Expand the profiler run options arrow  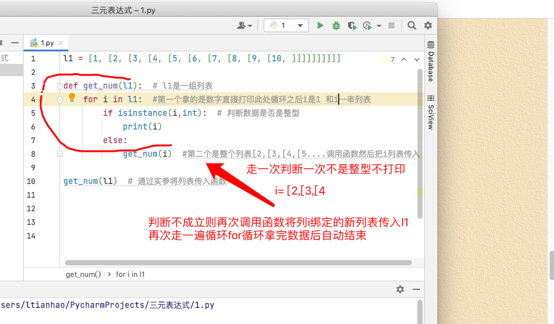(379, 26)
